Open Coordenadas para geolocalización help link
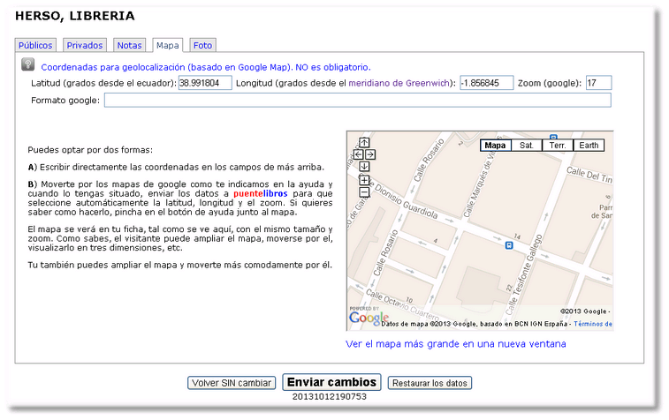This screenshot has height=420, width=669. [x=206, y=67]
